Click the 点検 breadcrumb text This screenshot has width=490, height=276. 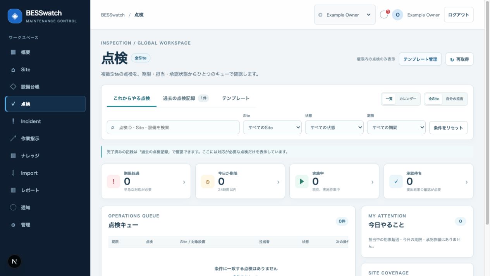click(139, 15)
